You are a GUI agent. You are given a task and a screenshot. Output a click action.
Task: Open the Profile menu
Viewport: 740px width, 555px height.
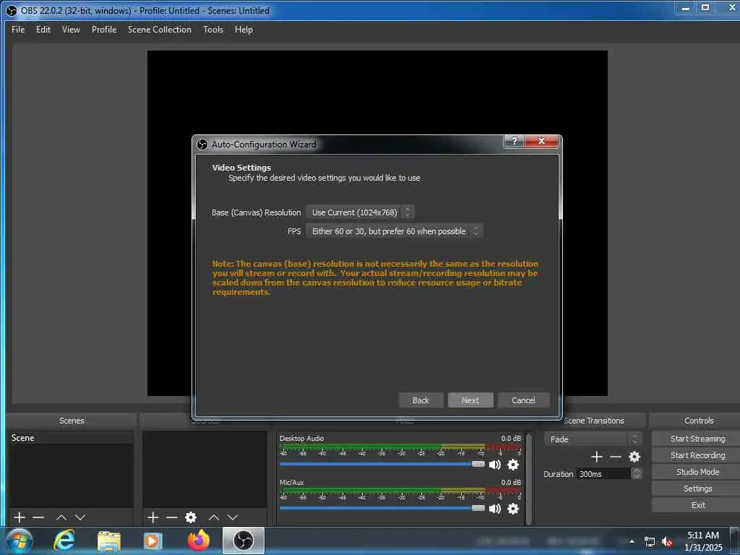click(x=104, y=29)
